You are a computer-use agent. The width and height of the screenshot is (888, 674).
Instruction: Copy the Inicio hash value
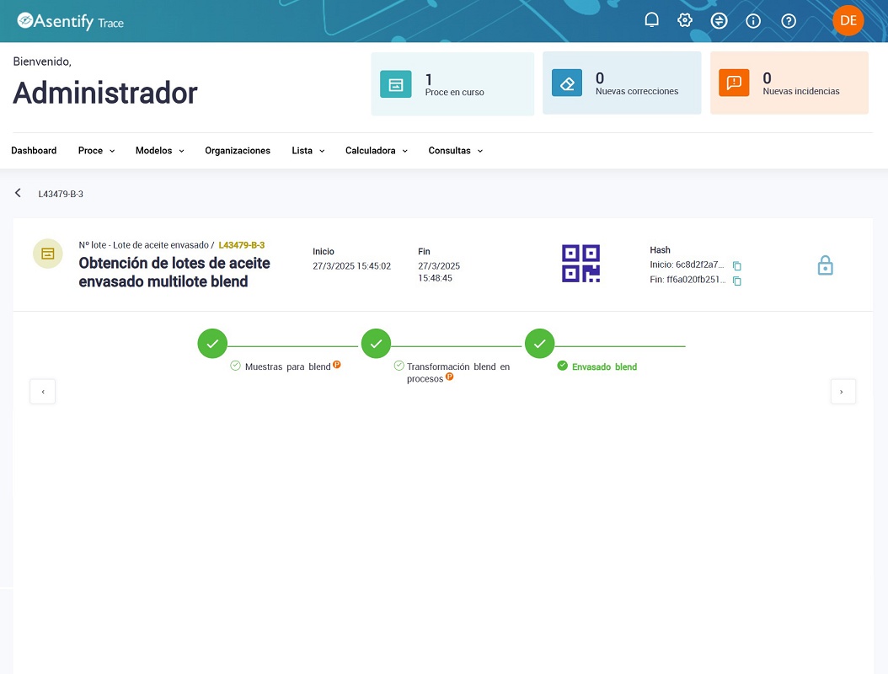(736, 265)
